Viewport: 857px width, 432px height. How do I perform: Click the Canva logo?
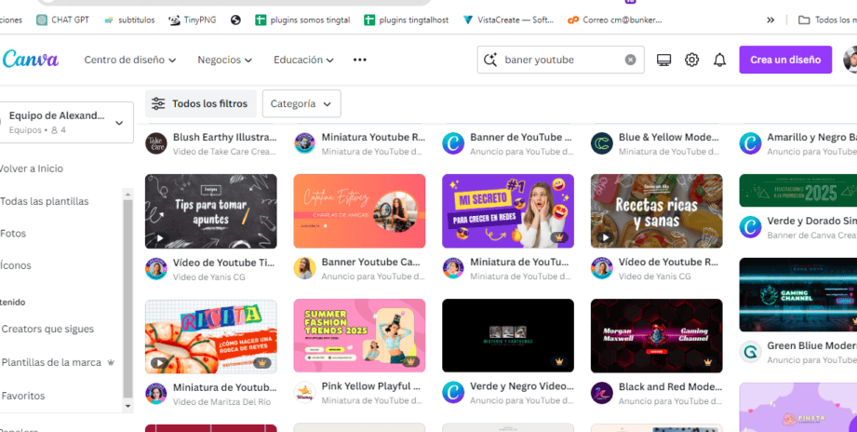(31, 60)
